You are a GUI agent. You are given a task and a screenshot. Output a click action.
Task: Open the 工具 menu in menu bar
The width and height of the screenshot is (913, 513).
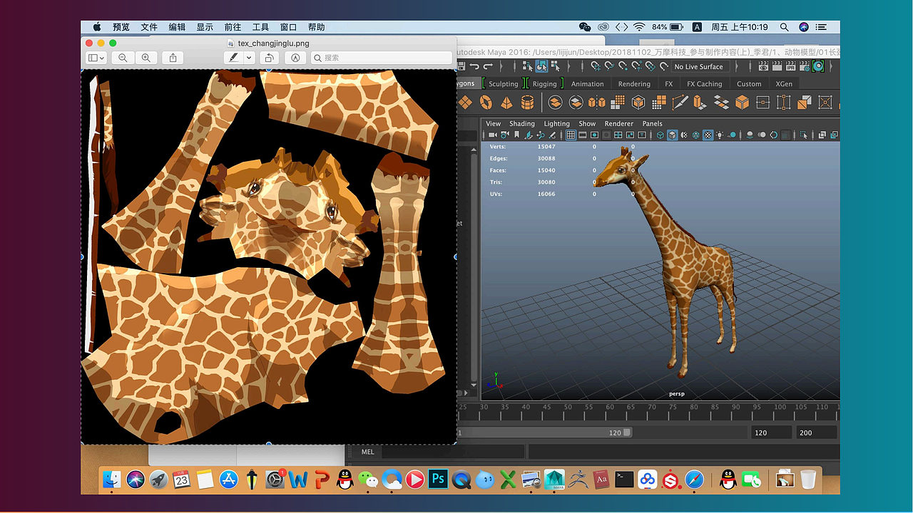pyautogui.click(x=261, y=27)
